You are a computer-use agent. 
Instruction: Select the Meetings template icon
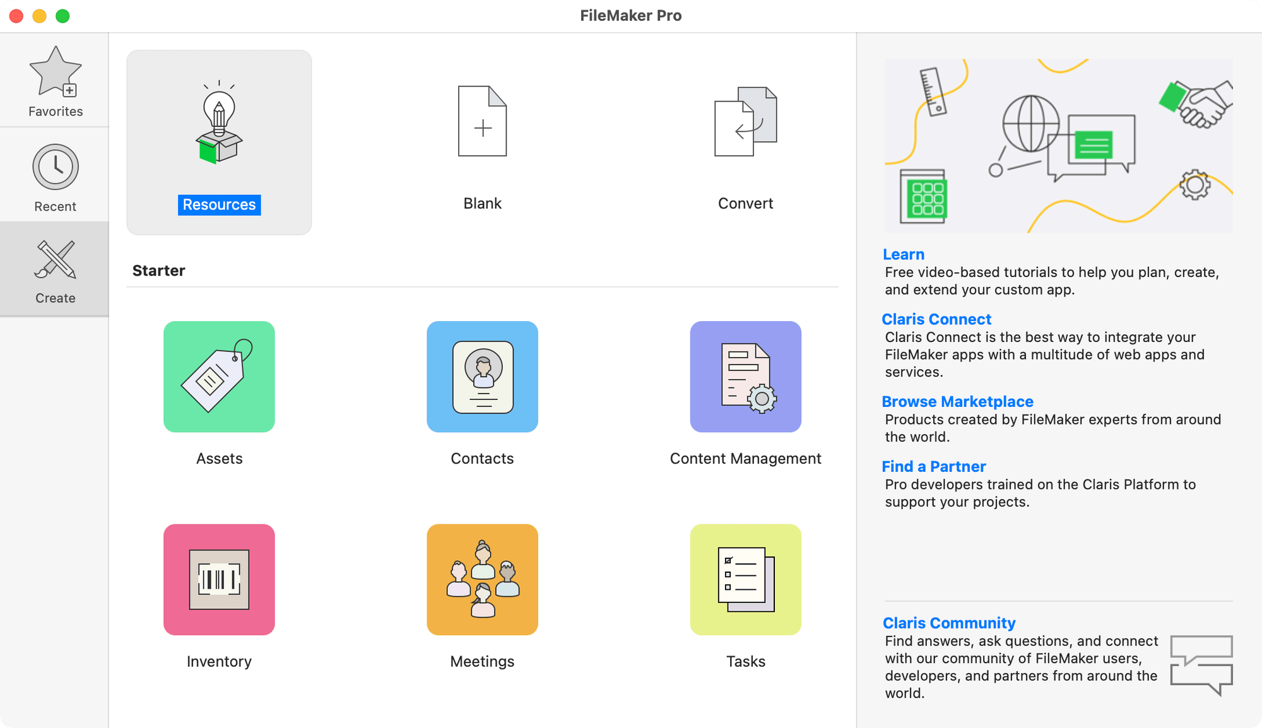click(482, 579)
